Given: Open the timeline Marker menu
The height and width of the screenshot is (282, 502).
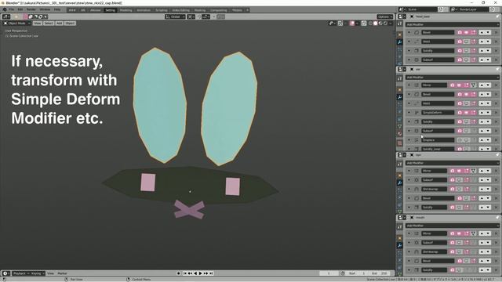Looking at the screenshot, I should coord(62,273).
